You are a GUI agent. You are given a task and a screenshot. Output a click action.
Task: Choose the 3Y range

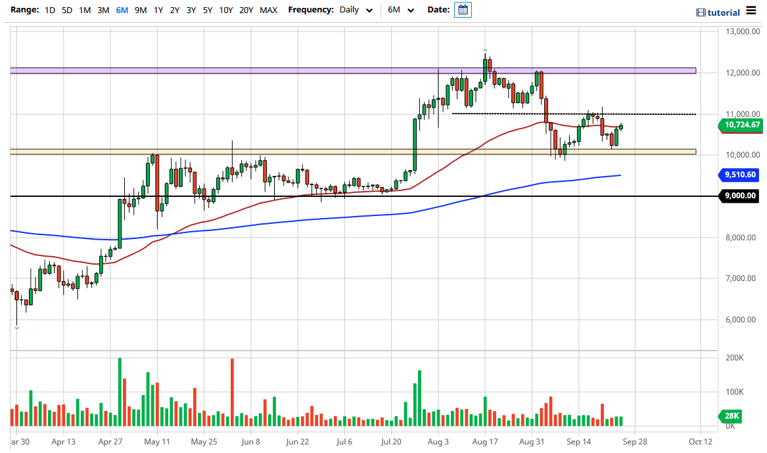(x=191, y=10)
